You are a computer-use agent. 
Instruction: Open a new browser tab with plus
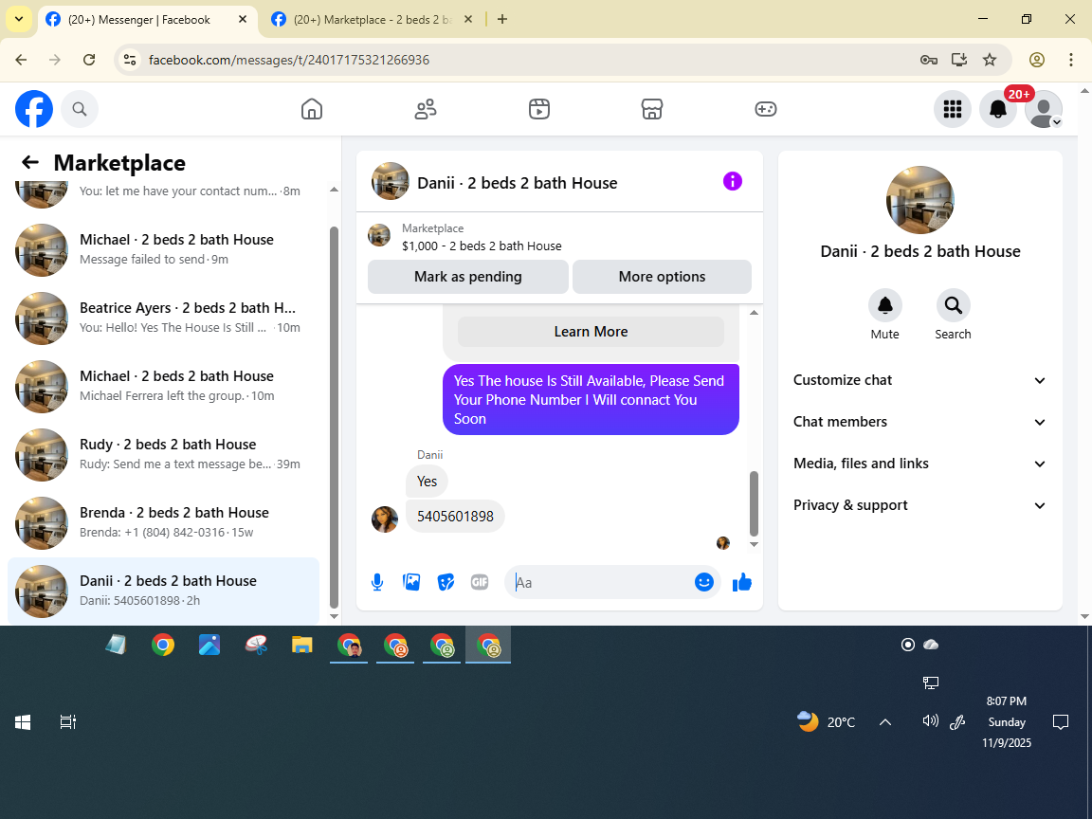coord(502,19)
